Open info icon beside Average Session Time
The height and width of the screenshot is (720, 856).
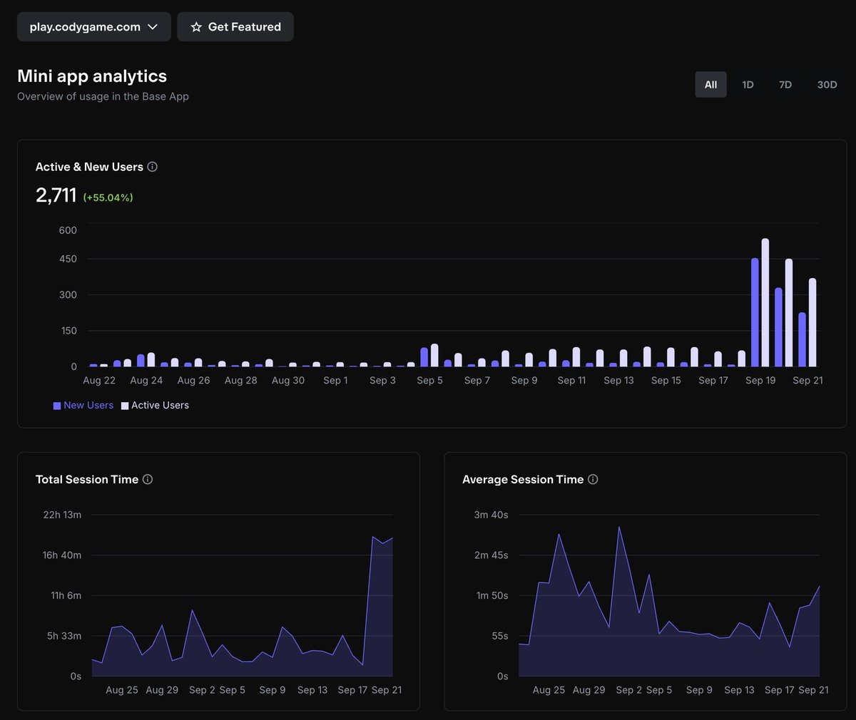[x=593, y=479]
